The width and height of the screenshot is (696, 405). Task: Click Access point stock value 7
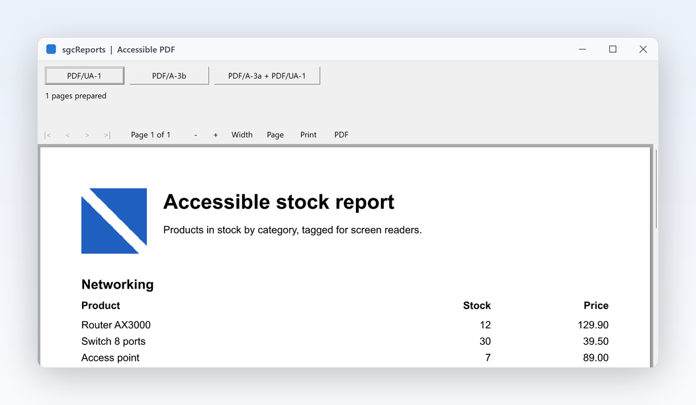(x=488, y=358)
